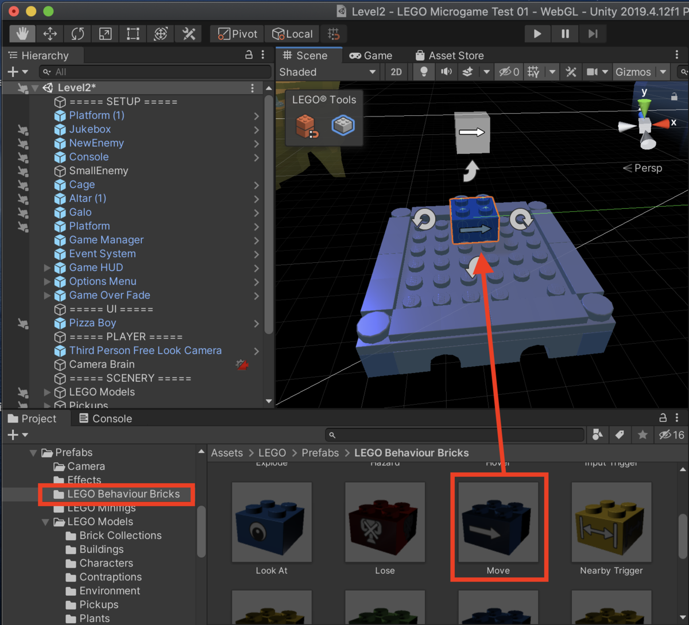This screenshot has width=689, height=625.
Task: Open the Shaded draw mode dropdown
Action: (x=327, y=72)
